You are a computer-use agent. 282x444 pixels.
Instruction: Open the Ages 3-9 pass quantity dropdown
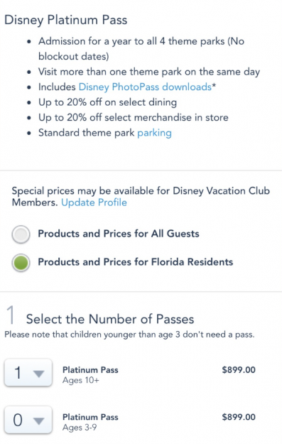(28, 420)
